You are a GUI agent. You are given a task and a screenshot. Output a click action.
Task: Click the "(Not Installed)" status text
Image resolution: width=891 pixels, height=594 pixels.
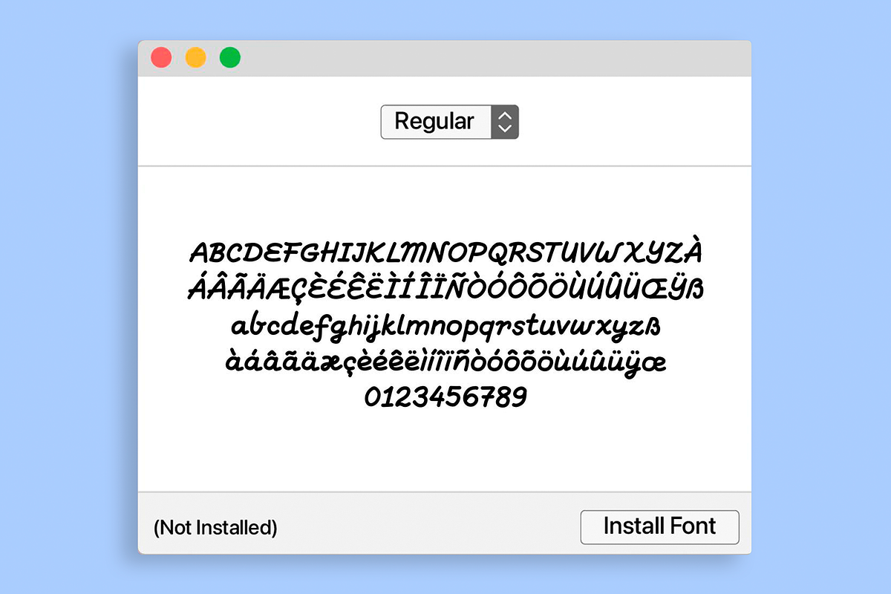coord(215,528)
